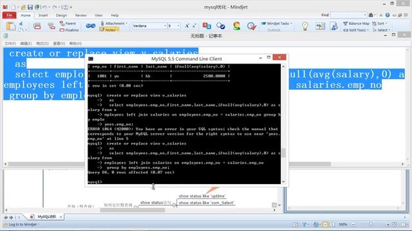Click the filter funnel icon in status bar
The height and width of the screenshot is (231, 412).
tap(304, 225)
